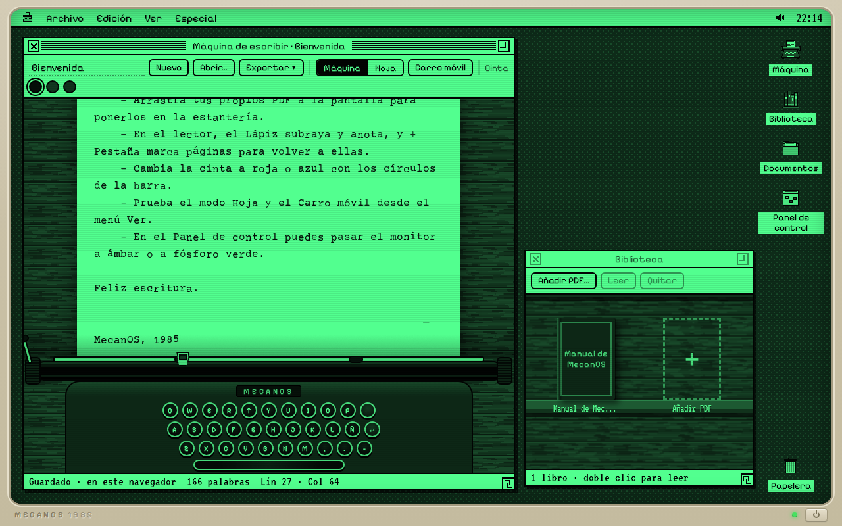Viewport: 842px width, 526px height.
Task: Open the Exportar dropdown
Action: [x=271, y=68]
